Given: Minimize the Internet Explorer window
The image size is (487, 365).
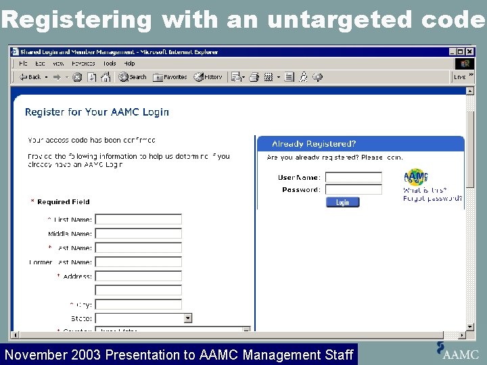Looking at the screenshot, I should coord(453,51).
